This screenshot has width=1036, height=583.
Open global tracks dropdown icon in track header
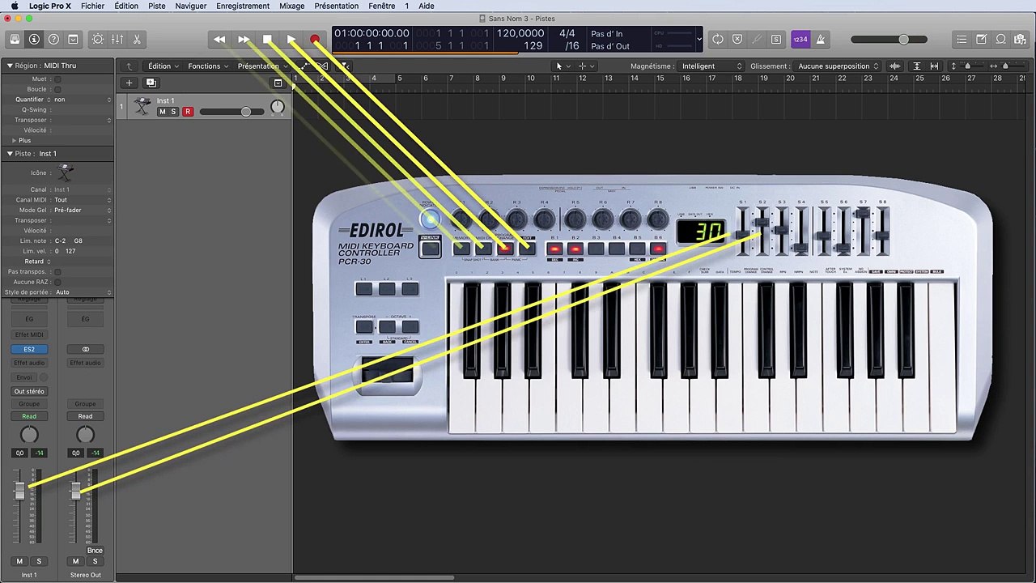click(x=278, y=83)
